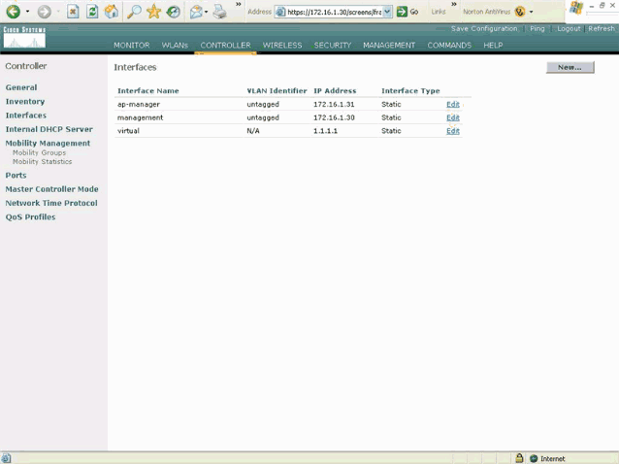Click the address URL input field

[x=334, y=12]
